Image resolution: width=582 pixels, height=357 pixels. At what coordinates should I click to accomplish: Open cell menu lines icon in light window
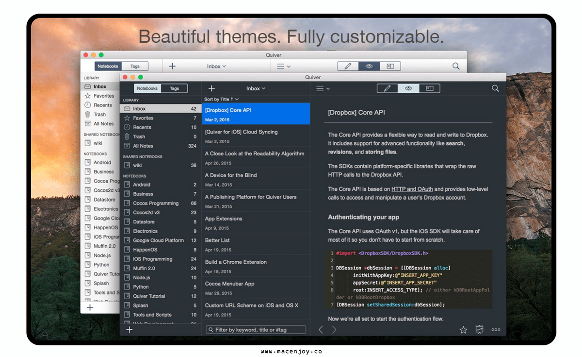284,66
